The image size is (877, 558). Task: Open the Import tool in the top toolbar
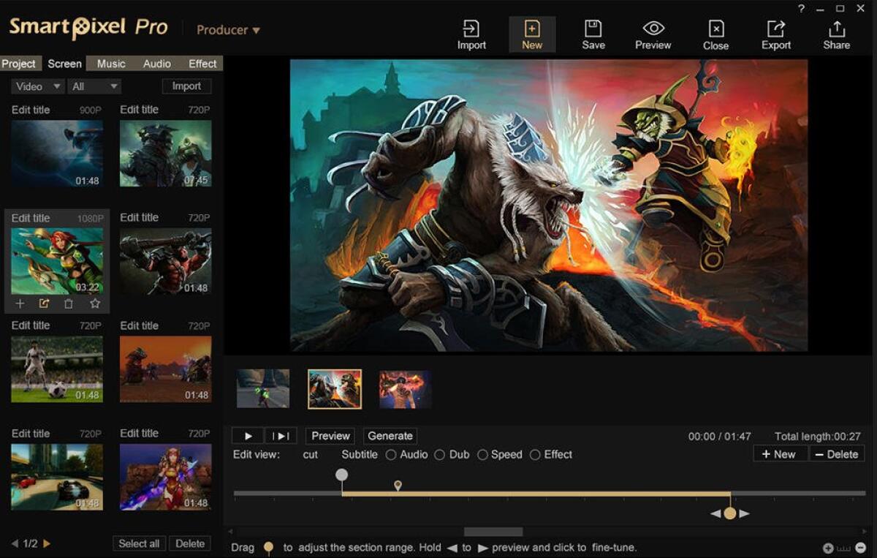[x=471, y=33]
